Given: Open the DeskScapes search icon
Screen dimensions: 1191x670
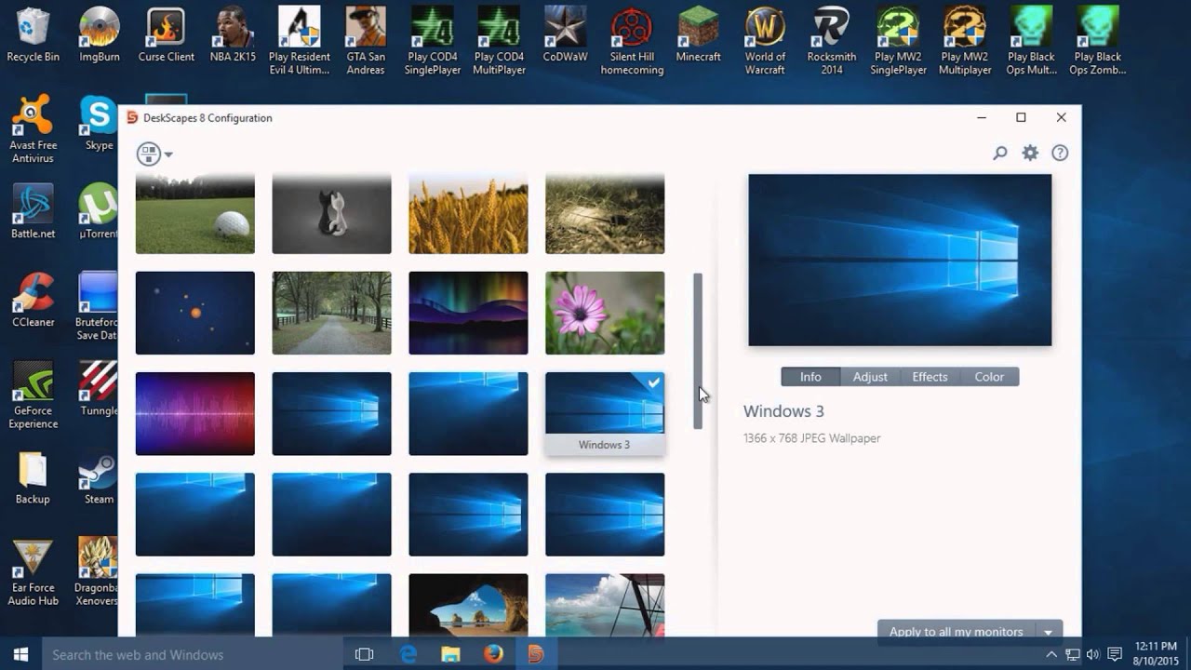Looking at the screenshot, I should [x=1000, y=154].
